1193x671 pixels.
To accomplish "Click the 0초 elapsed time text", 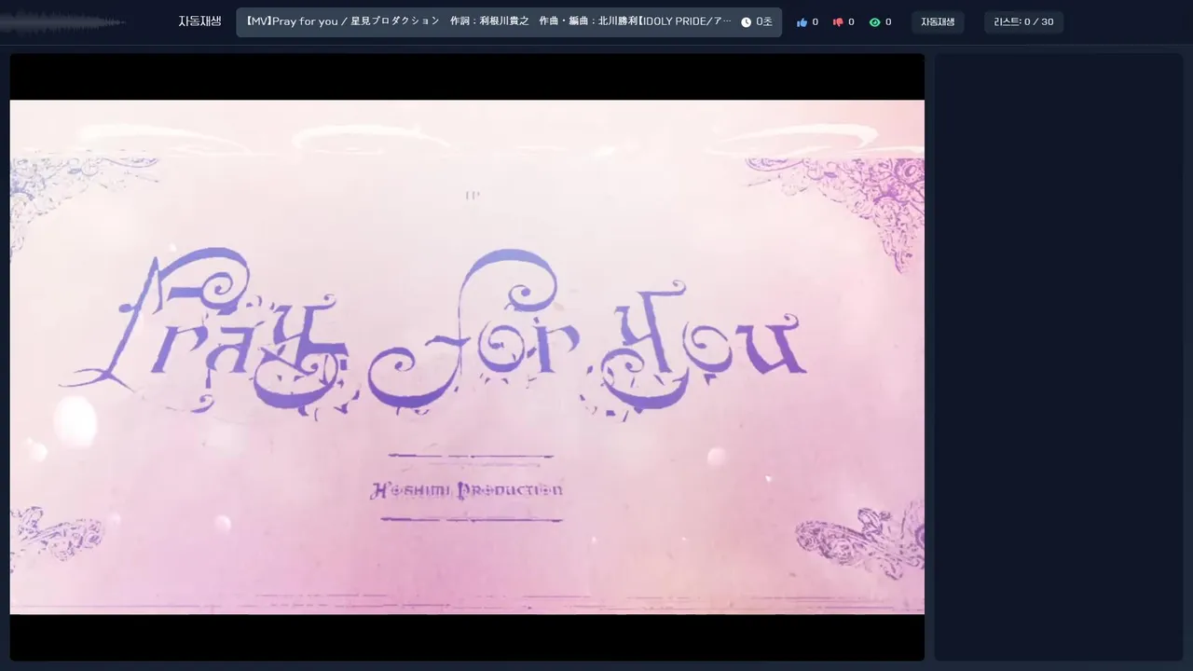I will pyautogui.click(x=764, y=22).
